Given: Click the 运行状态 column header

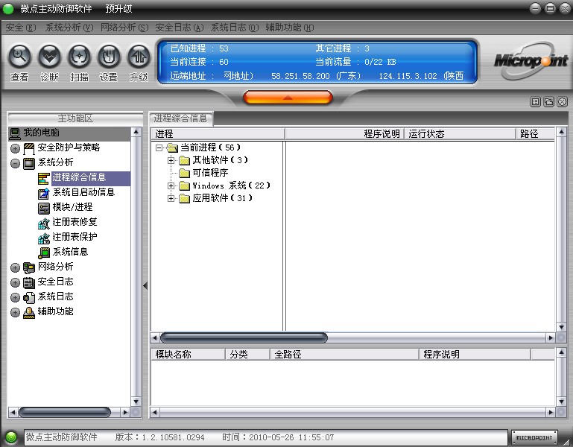Looking at the screenshot, I should pyautogui.click(x=460, y=134).
